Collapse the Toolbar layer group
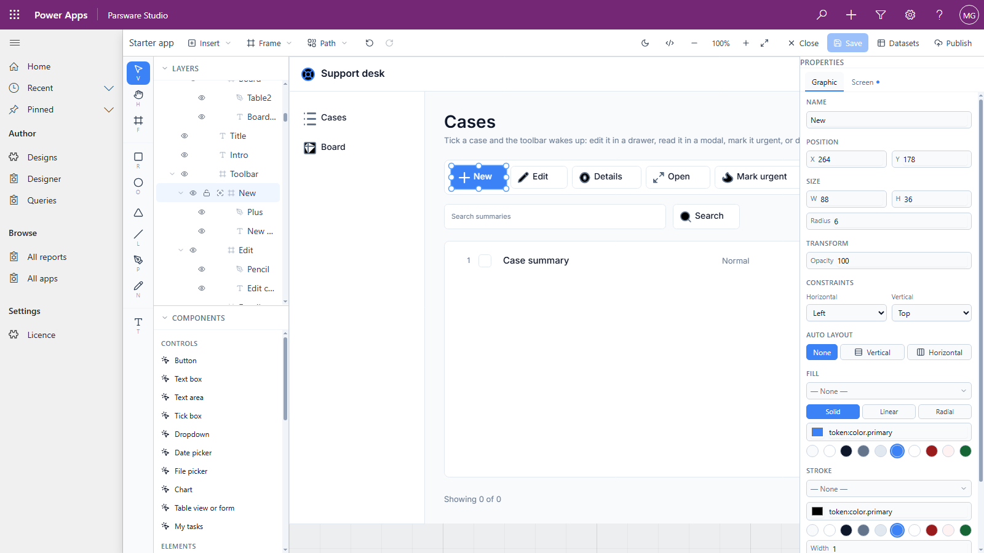Viewport: 984px width, 553px height. [x=172, y=174]
